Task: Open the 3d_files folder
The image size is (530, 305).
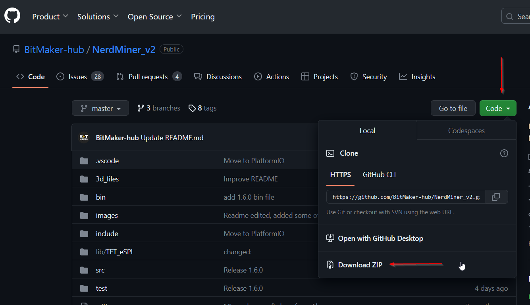Action: click(107, 179)
